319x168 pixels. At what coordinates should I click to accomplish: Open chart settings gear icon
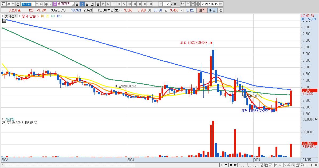pos(198,4)
